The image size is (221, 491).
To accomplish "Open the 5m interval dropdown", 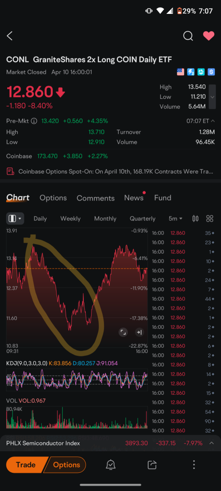I will click(175, 219).
